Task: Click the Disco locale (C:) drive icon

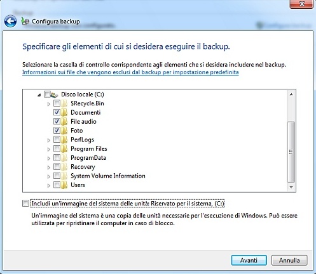Action: (55, 95)
